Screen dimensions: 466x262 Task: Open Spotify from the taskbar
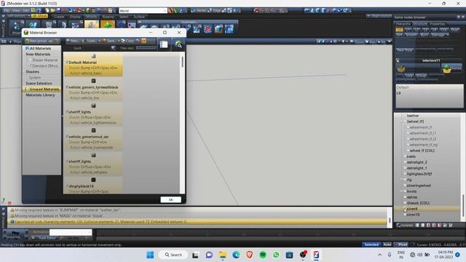pos(263,255)
